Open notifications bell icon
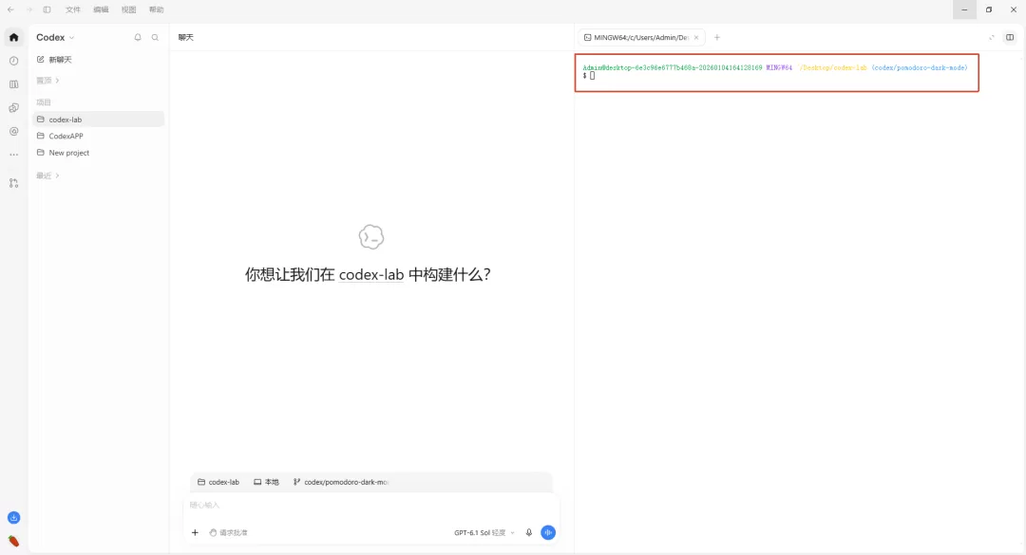The image size is (1026, 555). 138,37
